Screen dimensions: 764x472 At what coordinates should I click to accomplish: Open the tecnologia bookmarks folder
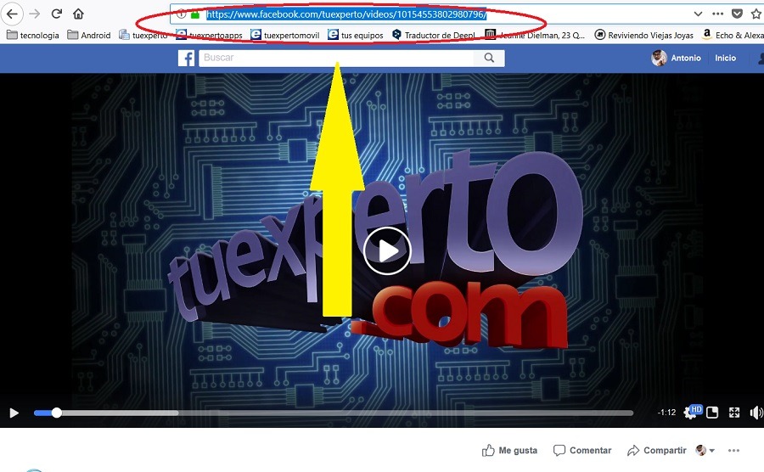click(32, 35)
